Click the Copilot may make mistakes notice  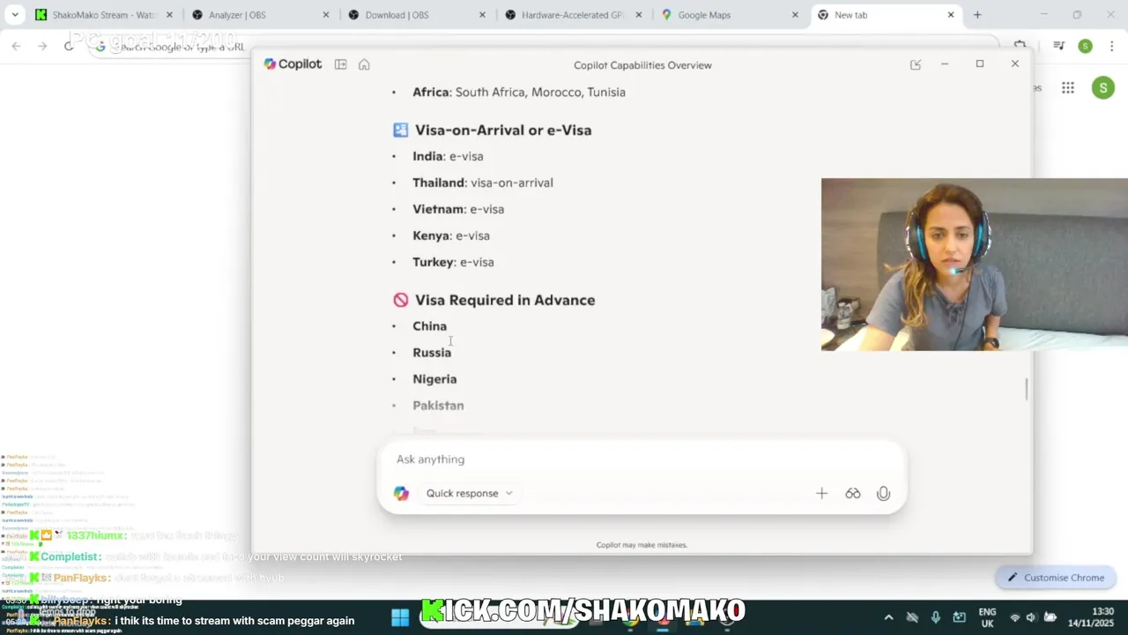coord(642,545)
